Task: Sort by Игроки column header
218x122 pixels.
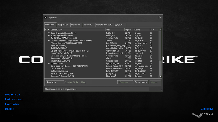Action: point(129,30)
